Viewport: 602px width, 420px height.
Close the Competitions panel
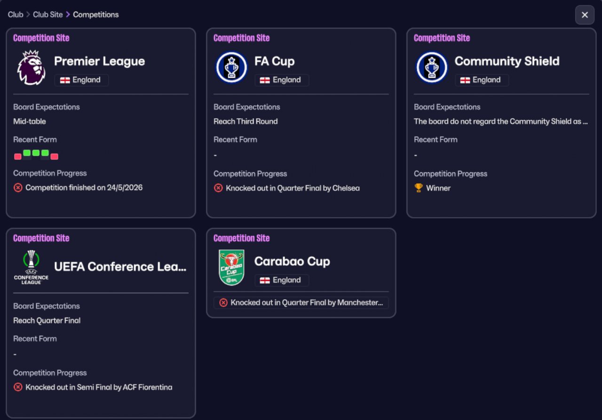(585, 15)
